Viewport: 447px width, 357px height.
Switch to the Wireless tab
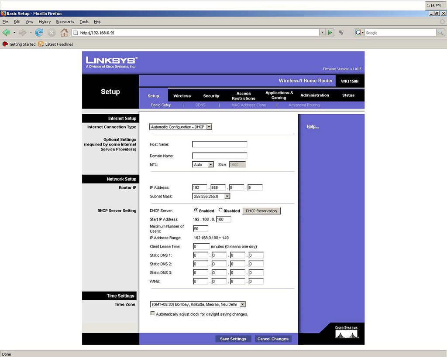coord(182,96)
